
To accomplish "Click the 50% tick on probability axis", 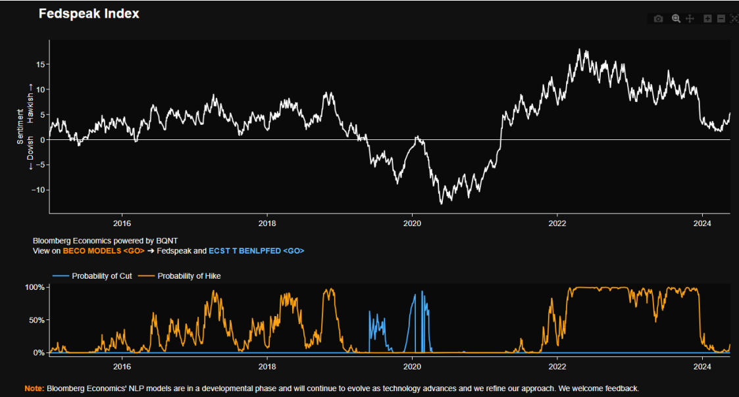I will (37, 320).
